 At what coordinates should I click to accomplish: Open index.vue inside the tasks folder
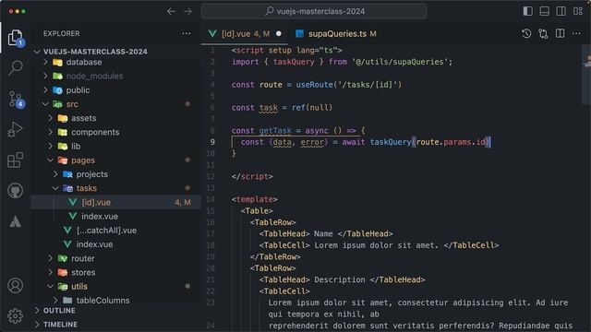tap(116, 217)
